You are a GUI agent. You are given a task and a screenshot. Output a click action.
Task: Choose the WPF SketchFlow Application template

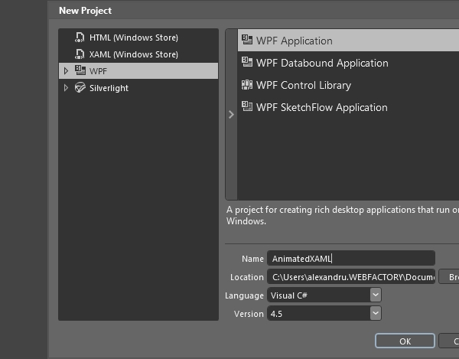pyautogui.click(x=321, y=107)
